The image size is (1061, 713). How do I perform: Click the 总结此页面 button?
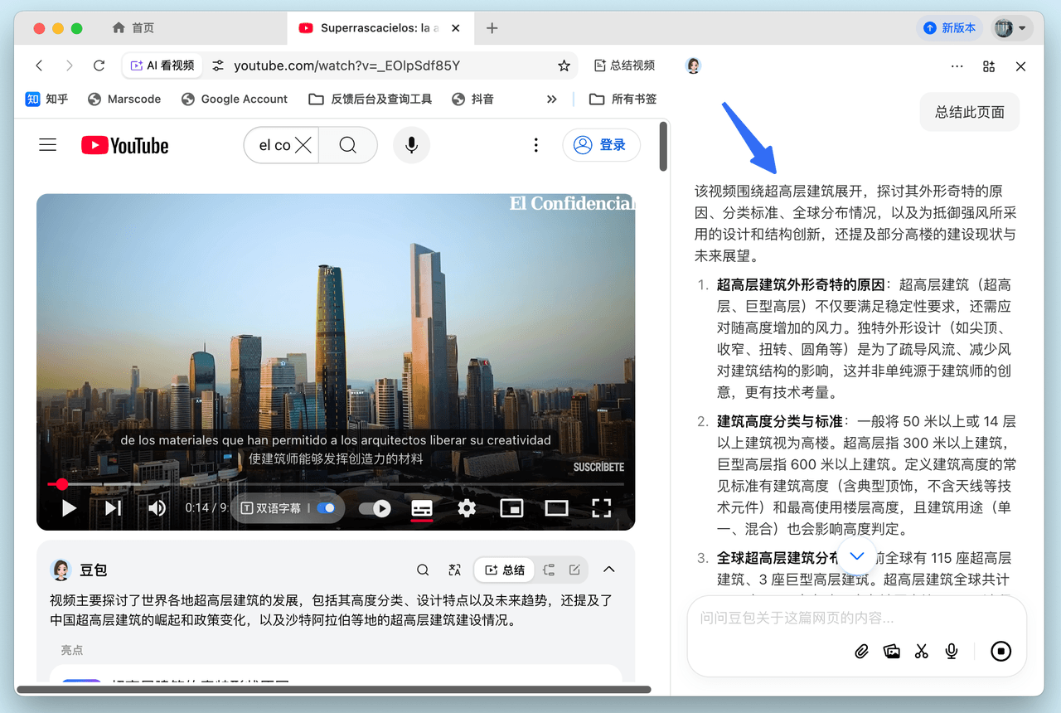pyautogui.click(x=969, y=112)
